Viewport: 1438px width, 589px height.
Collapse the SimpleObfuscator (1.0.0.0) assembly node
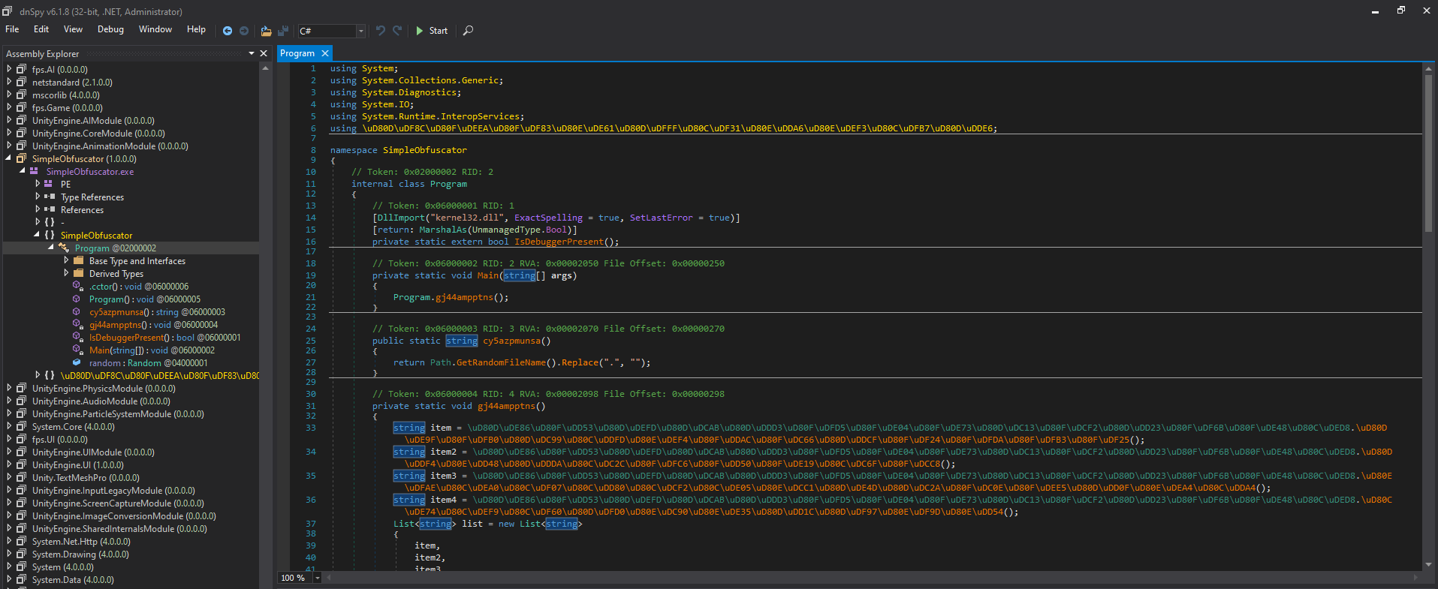(9, 159)
